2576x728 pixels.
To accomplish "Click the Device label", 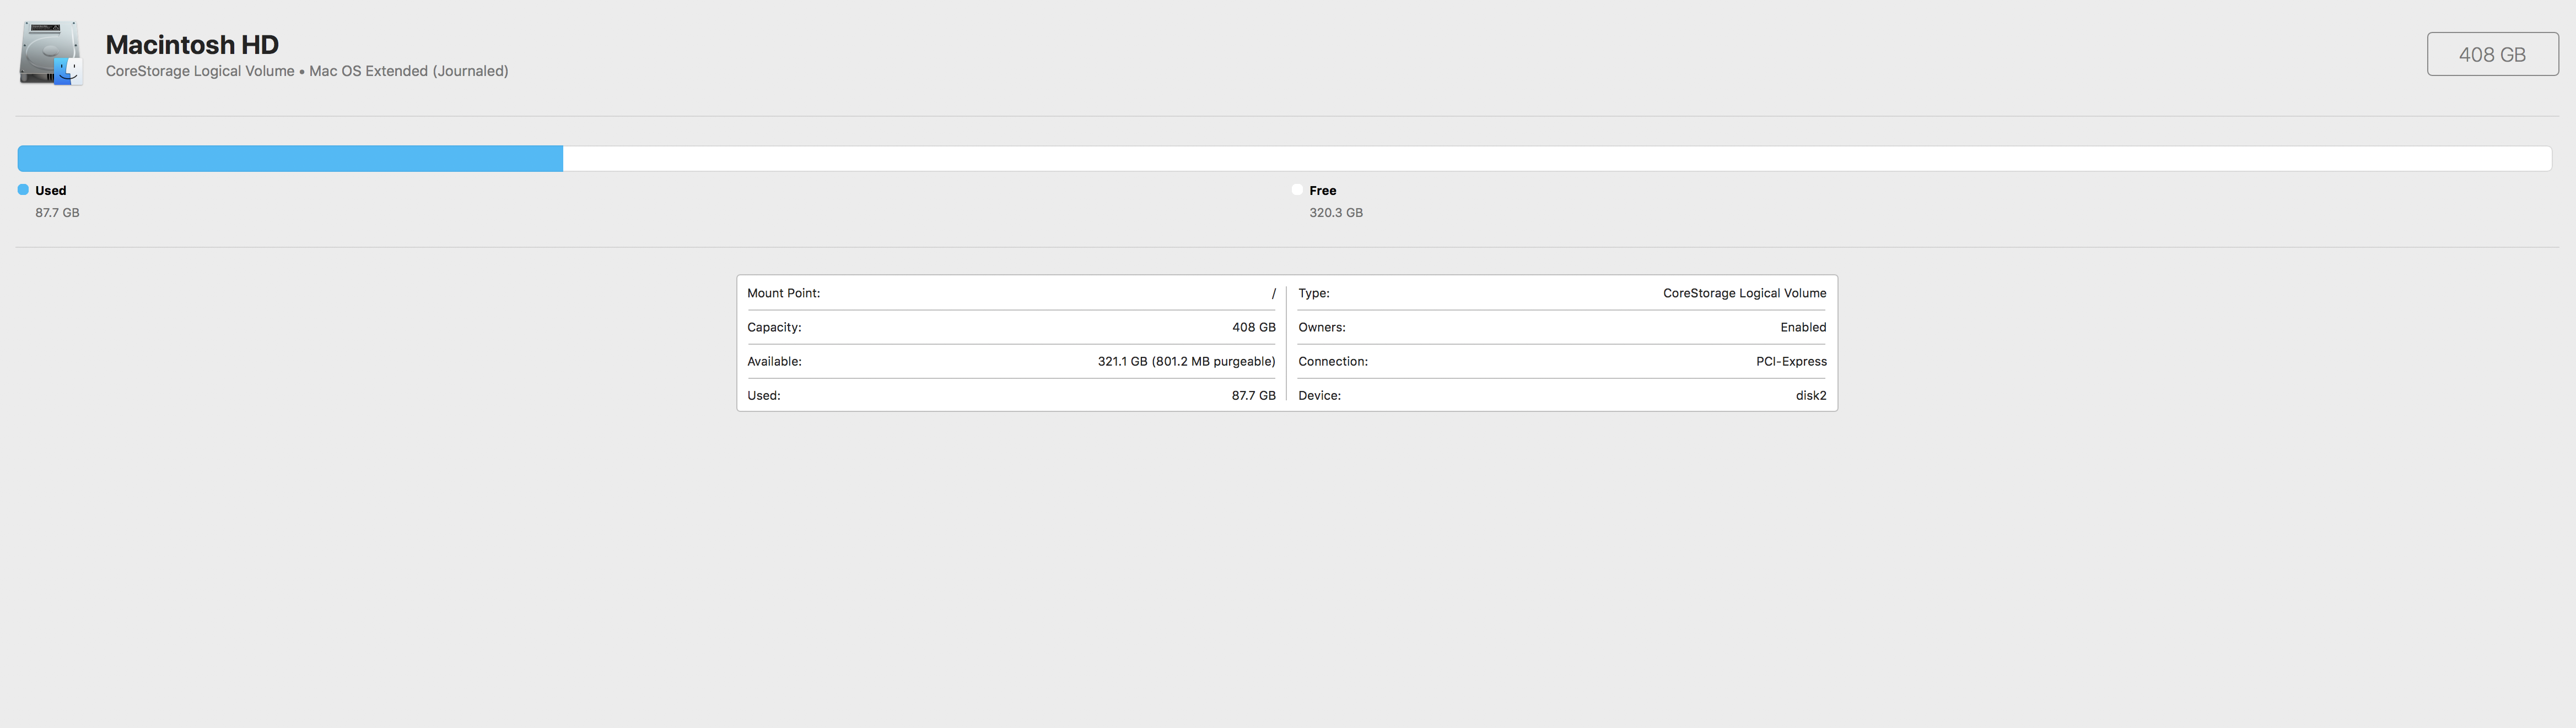I will tap(1319, 395).
